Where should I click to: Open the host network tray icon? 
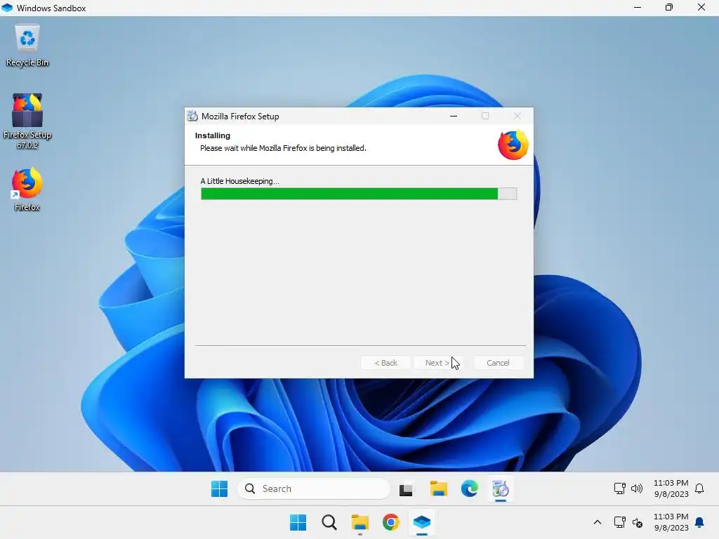[619, 522]
